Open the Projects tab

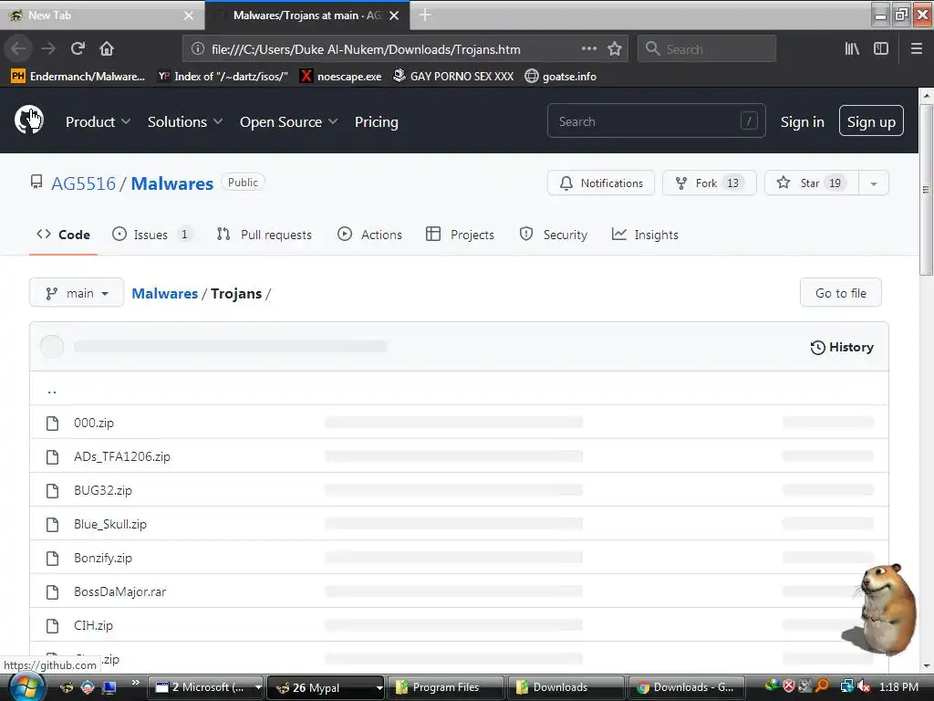point(460,235)
